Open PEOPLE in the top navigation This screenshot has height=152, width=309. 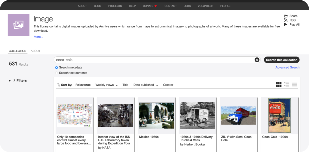point(225,6)
